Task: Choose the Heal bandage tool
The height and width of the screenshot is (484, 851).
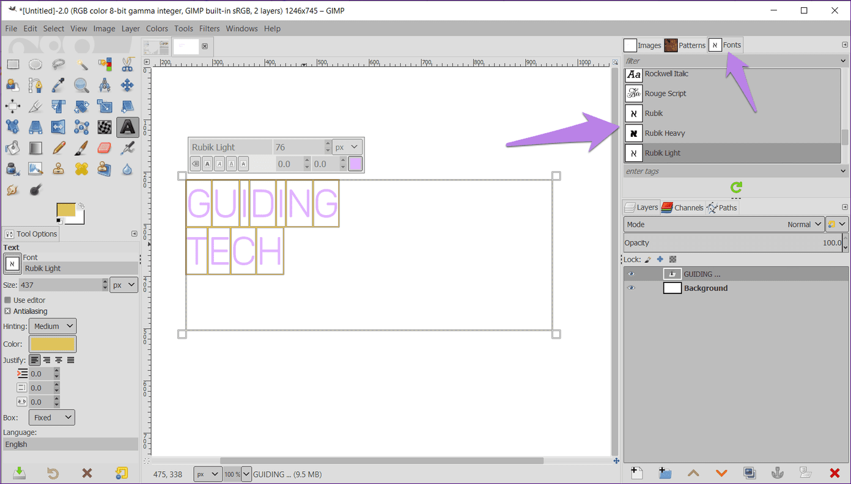Action: click(x=81, y=168)
